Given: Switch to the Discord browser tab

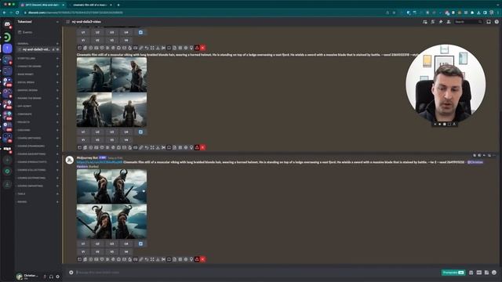Looking at the screenshot, I should (x=42, y=5).
